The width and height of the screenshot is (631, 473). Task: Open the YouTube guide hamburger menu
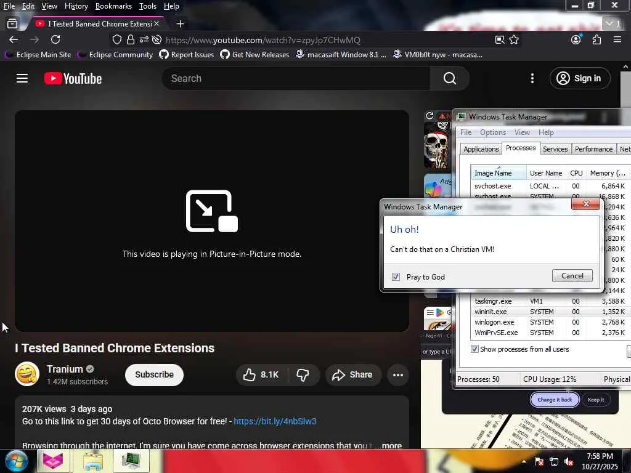(x=22, y=78)
